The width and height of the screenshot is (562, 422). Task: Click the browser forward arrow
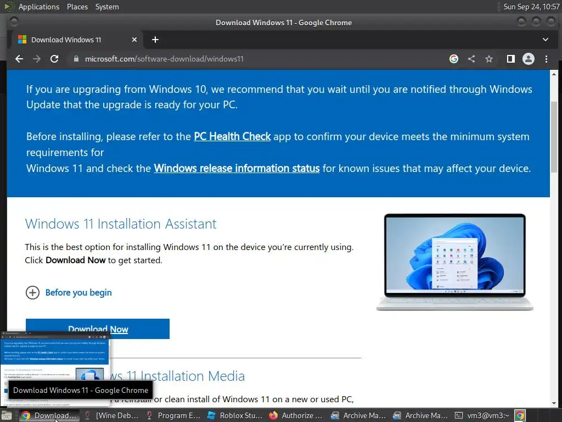pos(37,59)
